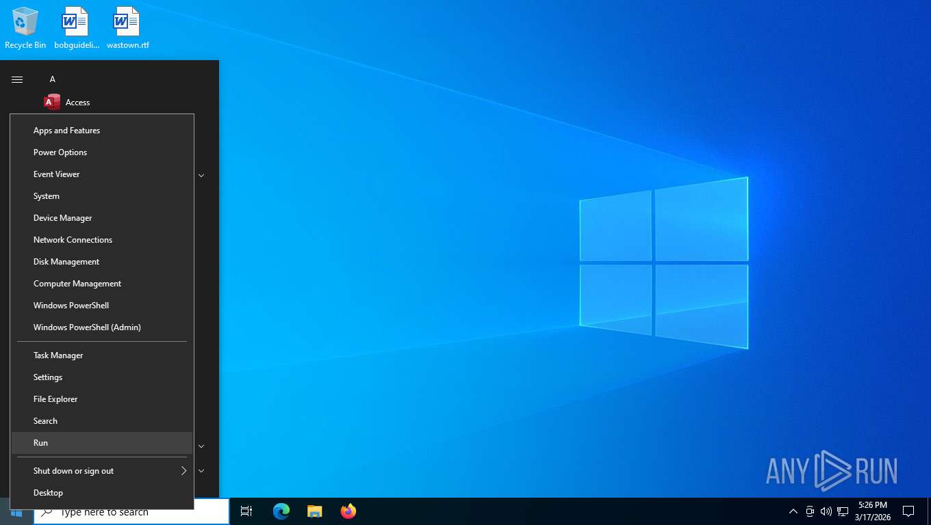Launch File Explorer from menu
931x525 pixels.
102,399
